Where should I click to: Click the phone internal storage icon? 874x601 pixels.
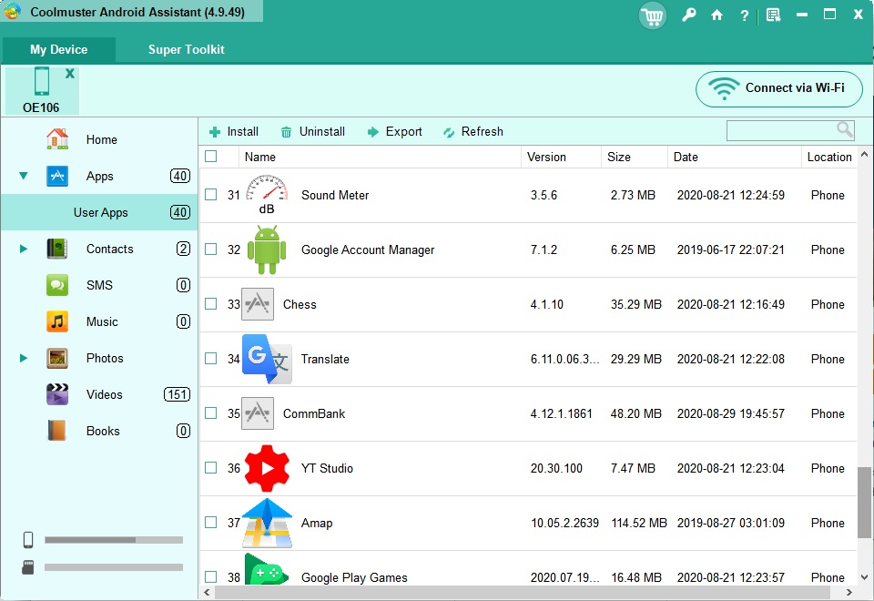(x=28, y=540)
